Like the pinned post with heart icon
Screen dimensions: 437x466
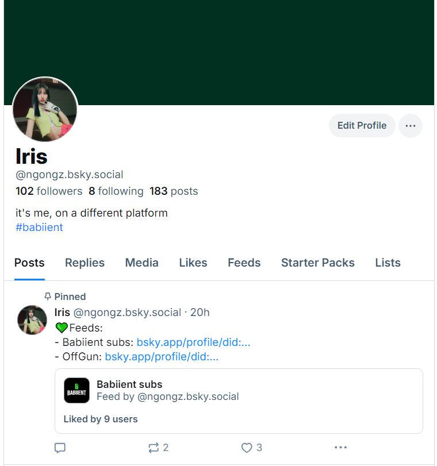click(247, 448)
